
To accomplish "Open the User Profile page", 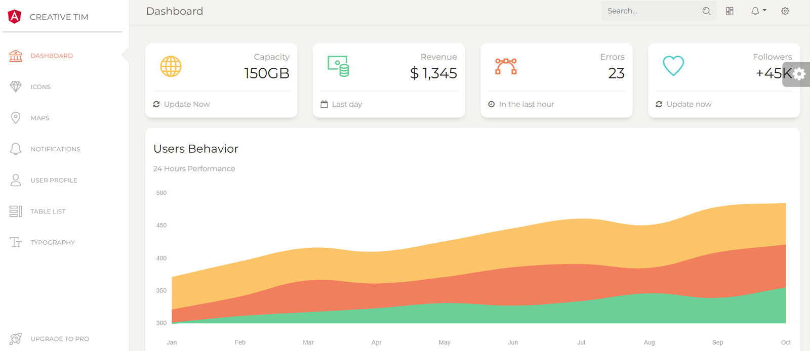I will tap(54, 180).
